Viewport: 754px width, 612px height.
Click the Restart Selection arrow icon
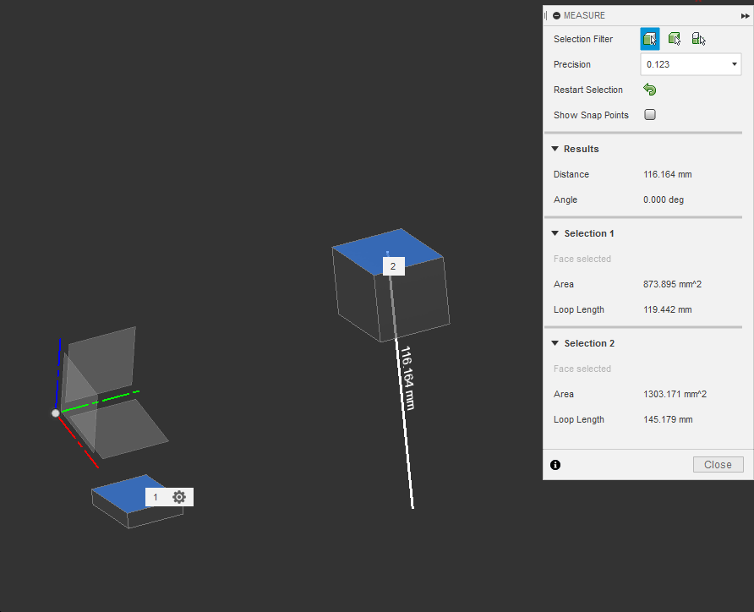(649, 89)
